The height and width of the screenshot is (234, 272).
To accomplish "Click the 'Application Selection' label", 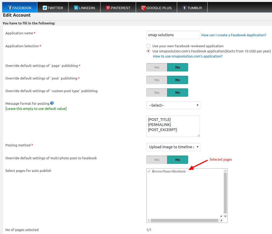I will pos(22,46).
